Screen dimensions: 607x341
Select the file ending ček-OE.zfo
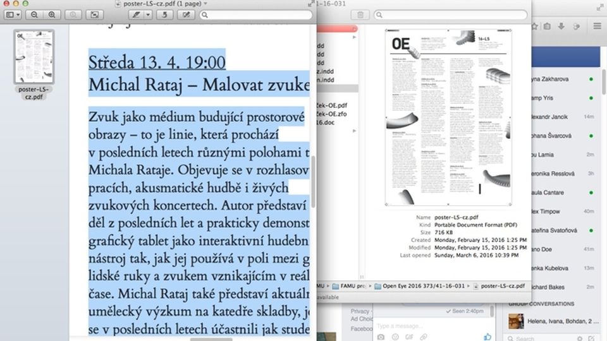[332, 114]
